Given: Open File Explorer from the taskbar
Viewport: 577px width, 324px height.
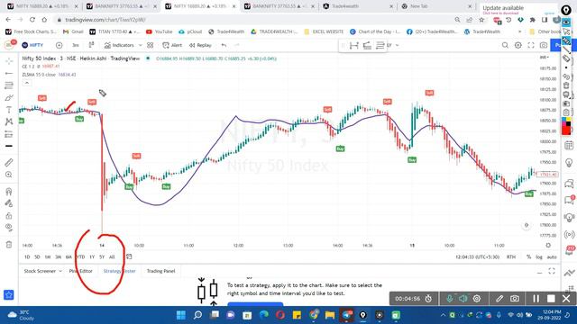Looking at the screenshot, I should (x=330, y=315).
